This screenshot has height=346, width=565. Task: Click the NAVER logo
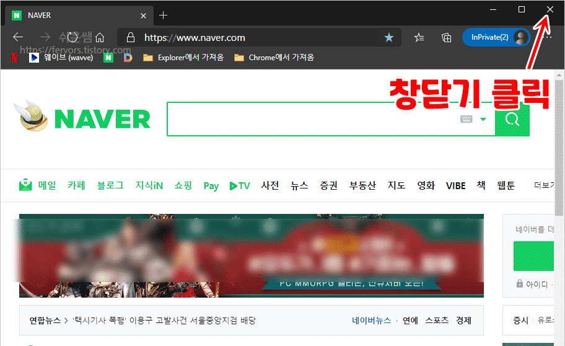coord(102,119)
